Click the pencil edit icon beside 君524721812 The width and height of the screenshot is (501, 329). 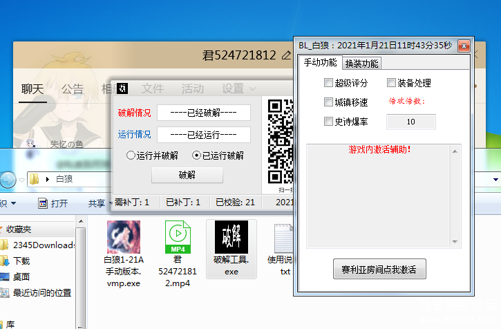(x=287, y=55)
